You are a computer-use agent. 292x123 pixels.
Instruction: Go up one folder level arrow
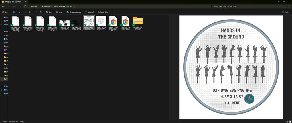click(x=14, y=6)
